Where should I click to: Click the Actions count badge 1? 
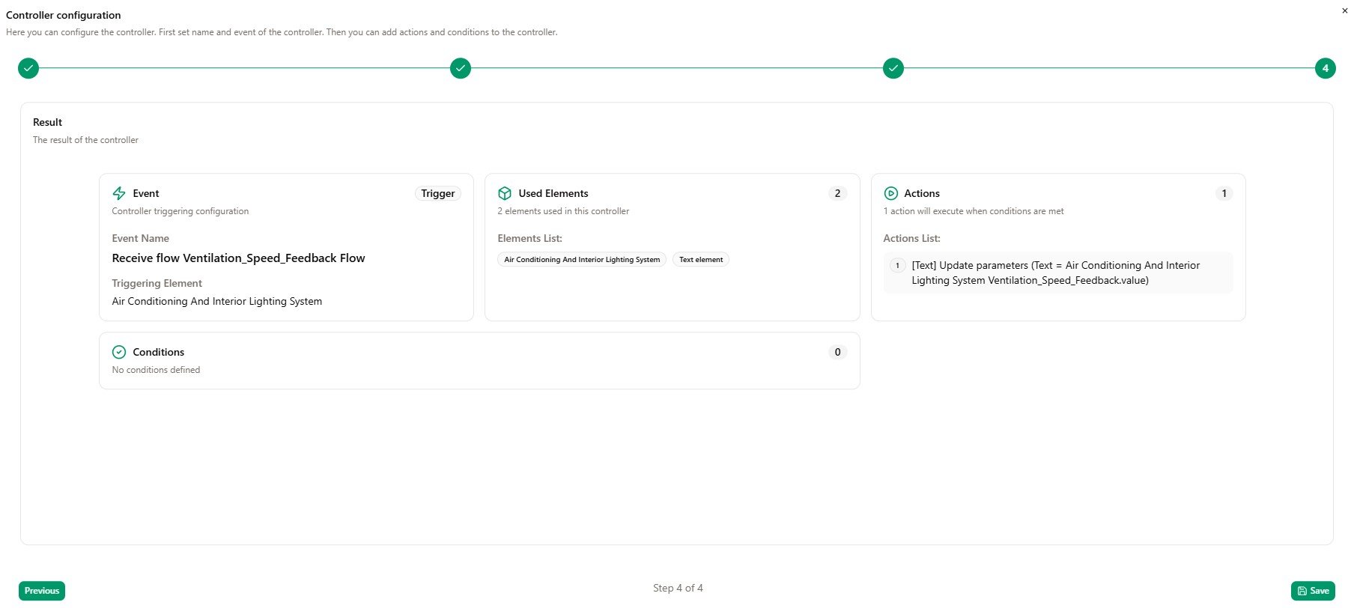click(1224, 193)
